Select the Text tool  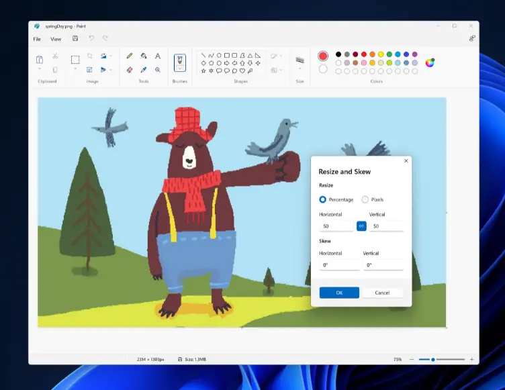[x=158, y=56]
